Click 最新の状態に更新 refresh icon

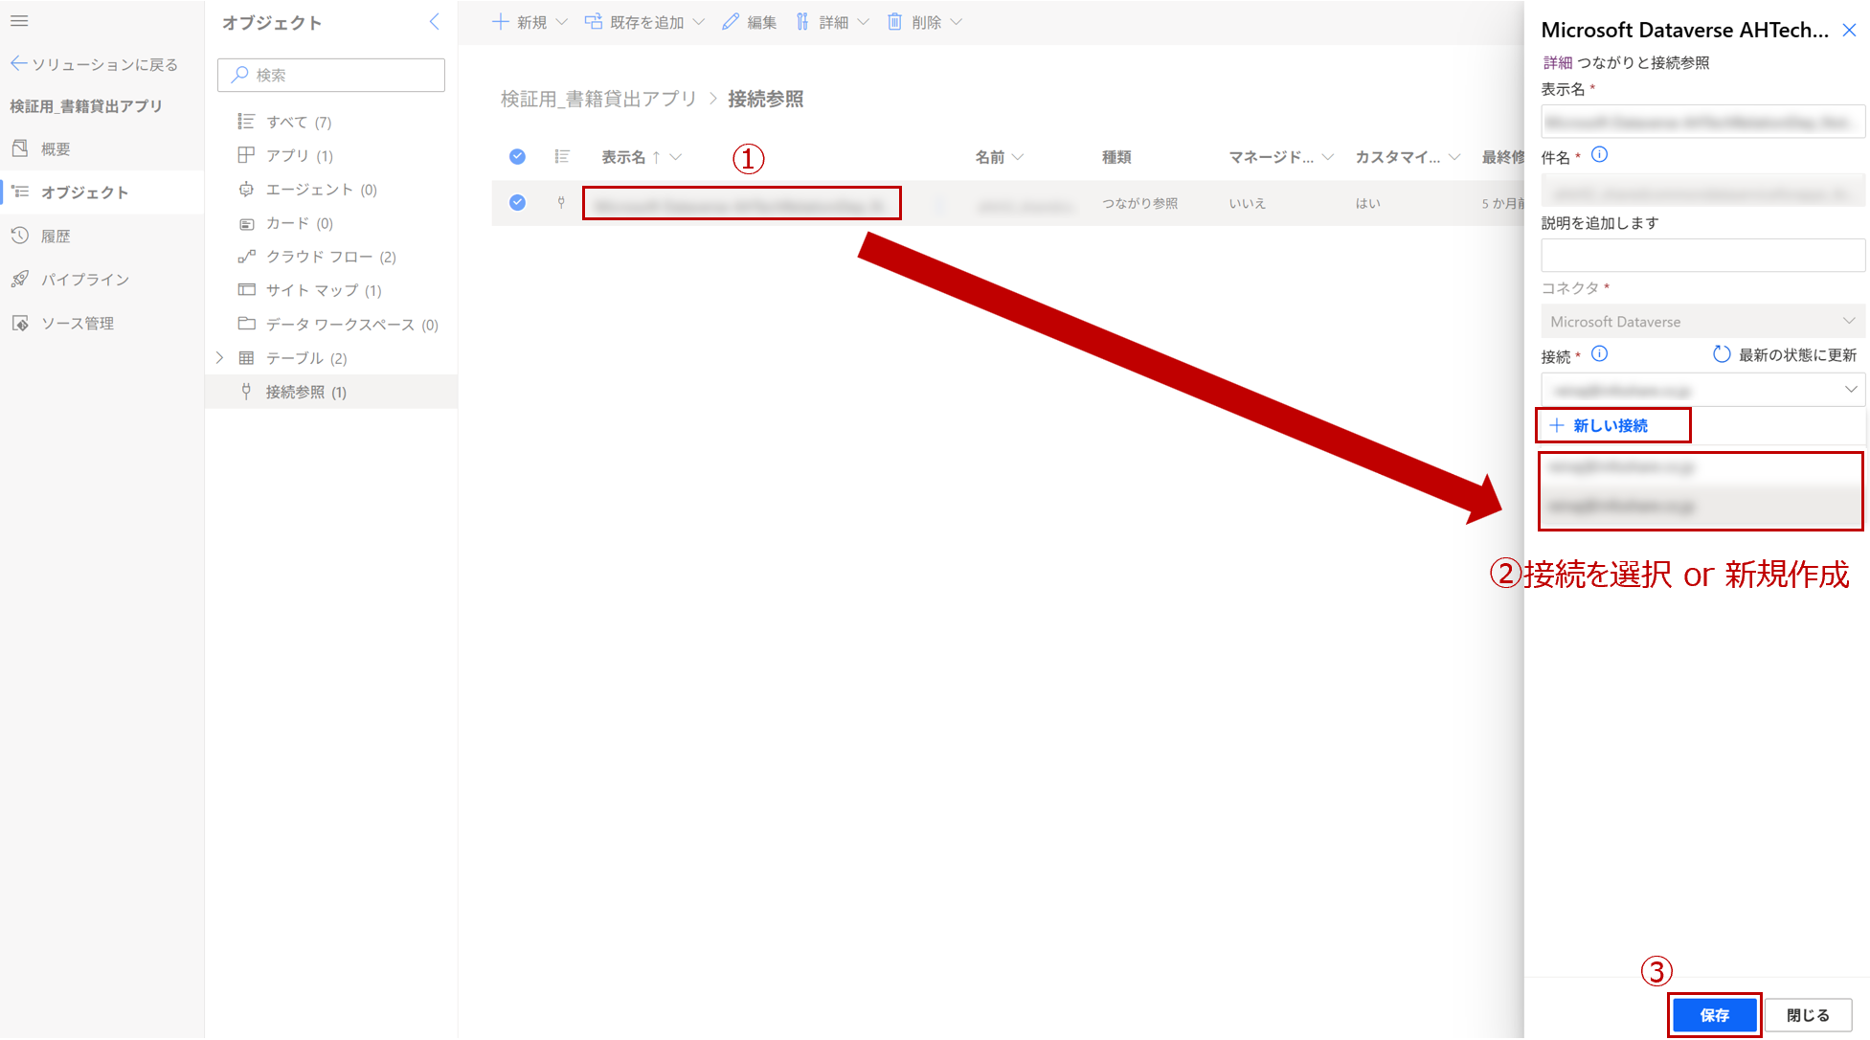tap(1721, 354)
